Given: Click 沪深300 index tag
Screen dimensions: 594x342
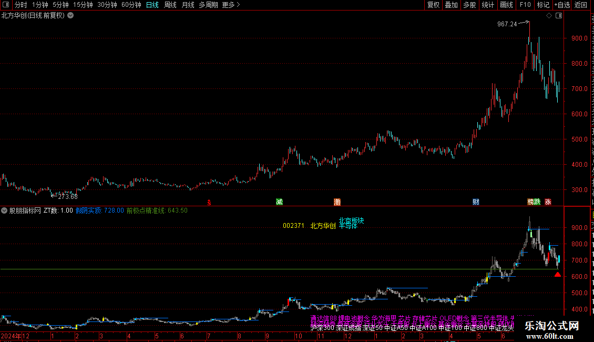Looking at the screenshot, I should coord(322,328).
